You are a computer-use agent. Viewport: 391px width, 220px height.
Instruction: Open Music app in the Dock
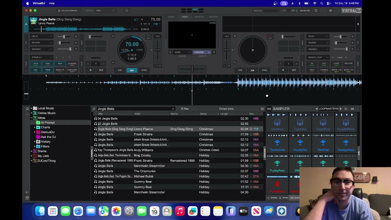coord(180,211)
